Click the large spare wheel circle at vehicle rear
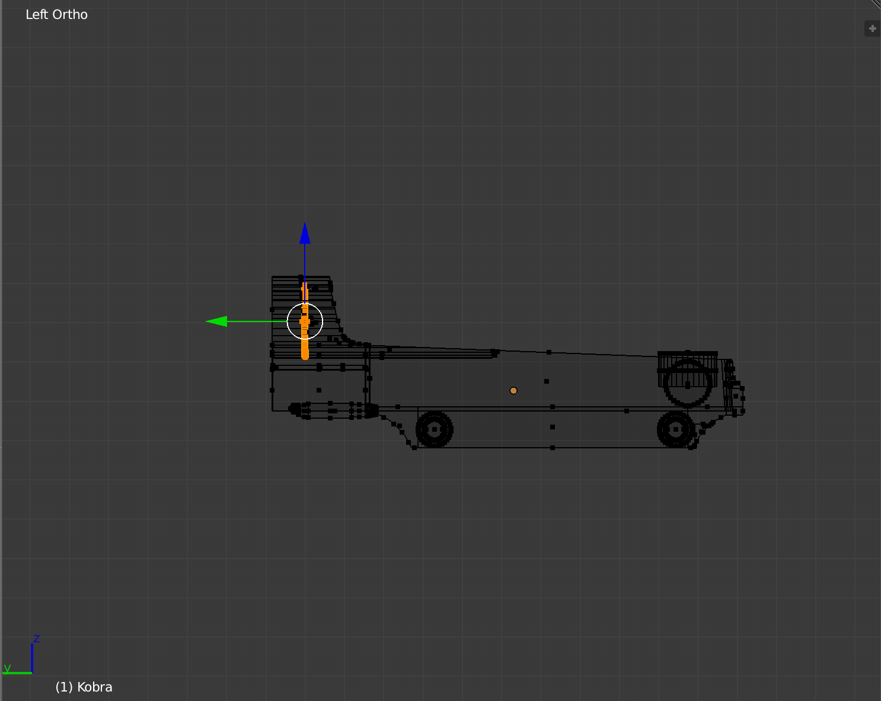 click(x=688, y=383)
